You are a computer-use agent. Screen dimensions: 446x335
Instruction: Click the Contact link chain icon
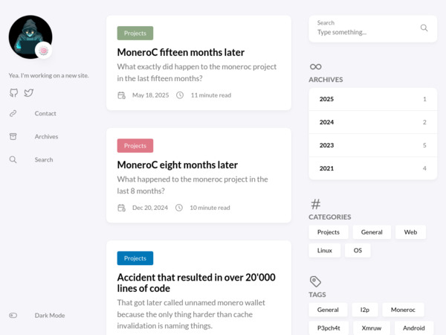(x=13, y=113)
